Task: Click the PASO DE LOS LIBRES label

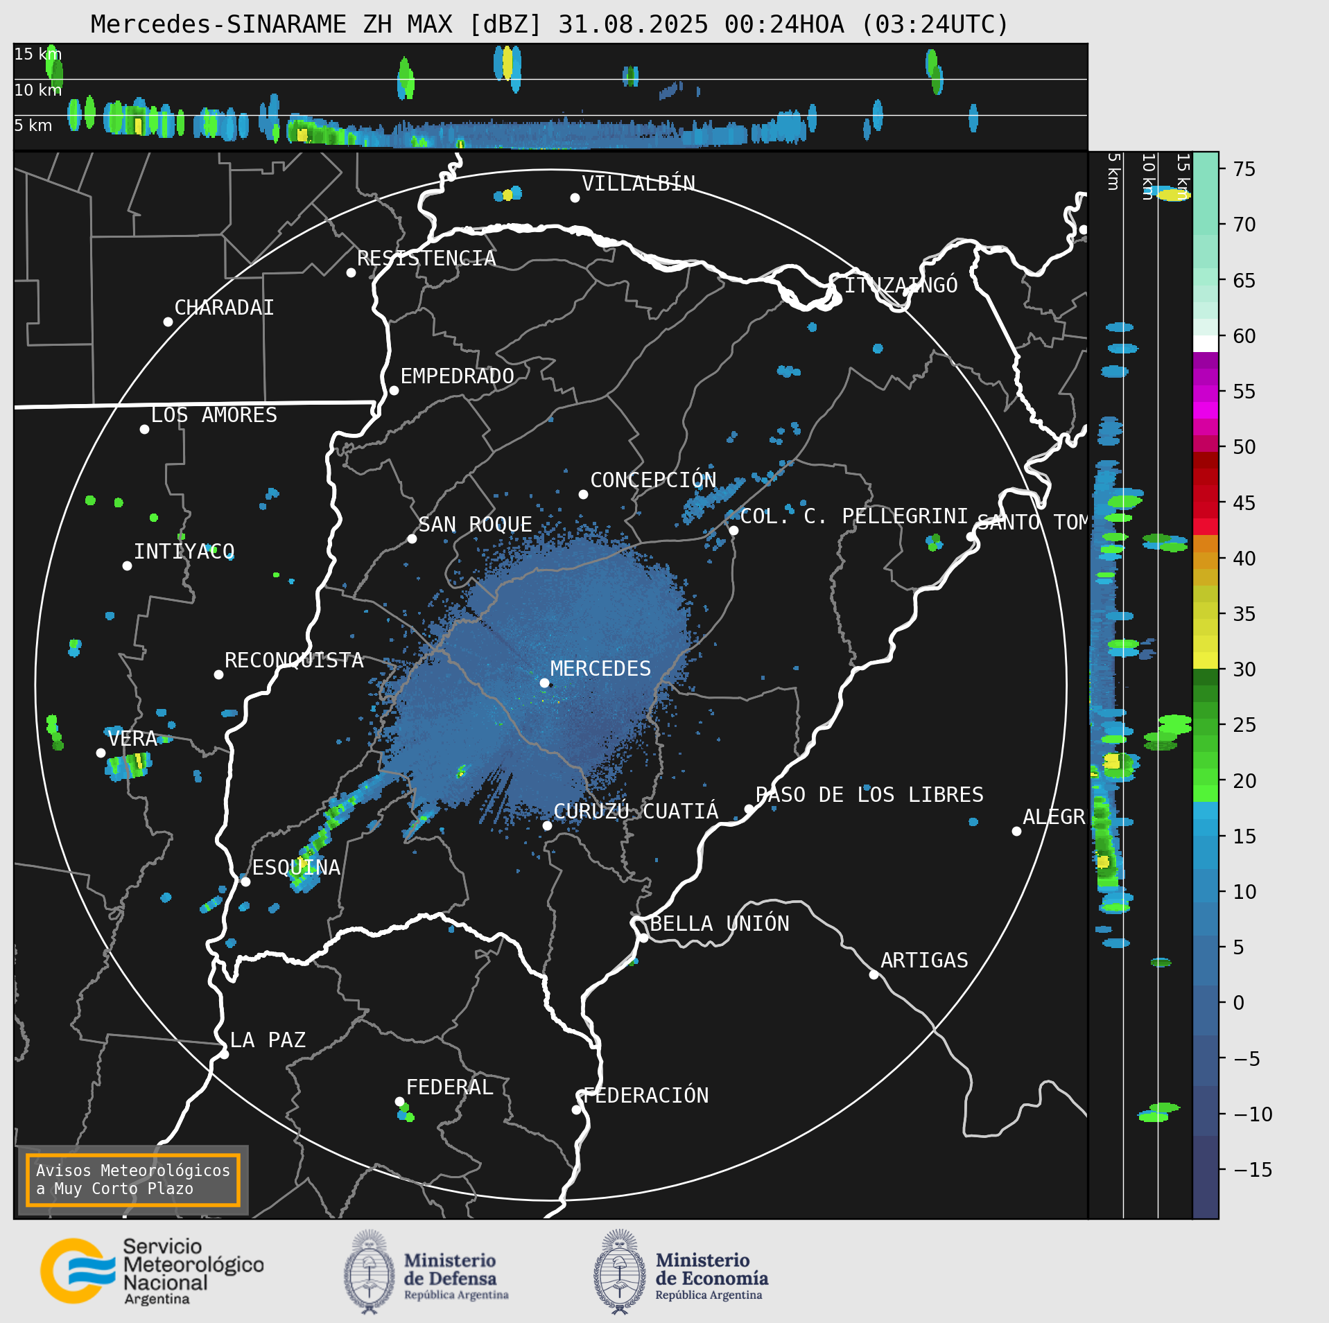Action: click(869, 795)
